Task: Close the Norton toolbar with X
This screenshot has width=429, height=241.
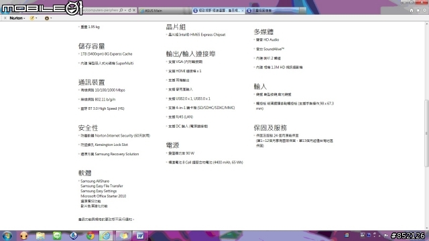Action: pos(5,18)
